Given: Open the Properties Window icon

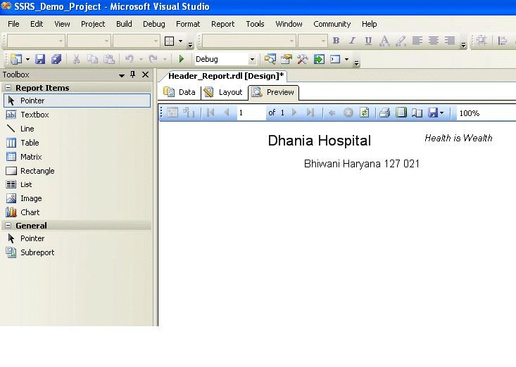Looking at the screenshot, I should click(x=287, y=59).
